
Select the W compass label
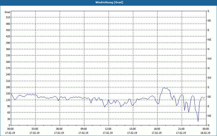click(x=209, y=68)
